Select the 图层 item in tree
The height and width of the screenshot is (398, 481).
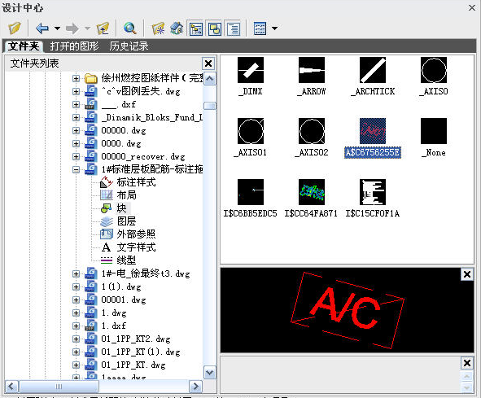click(126, 221)
